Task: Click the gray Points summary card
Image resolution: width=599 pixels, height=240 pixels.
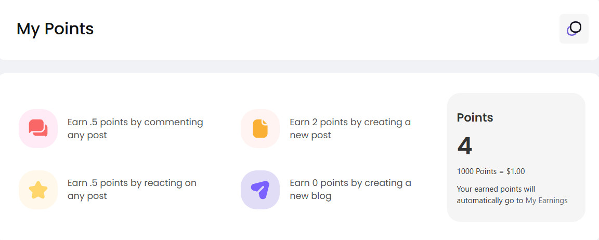Action: [x=516, y=157]
